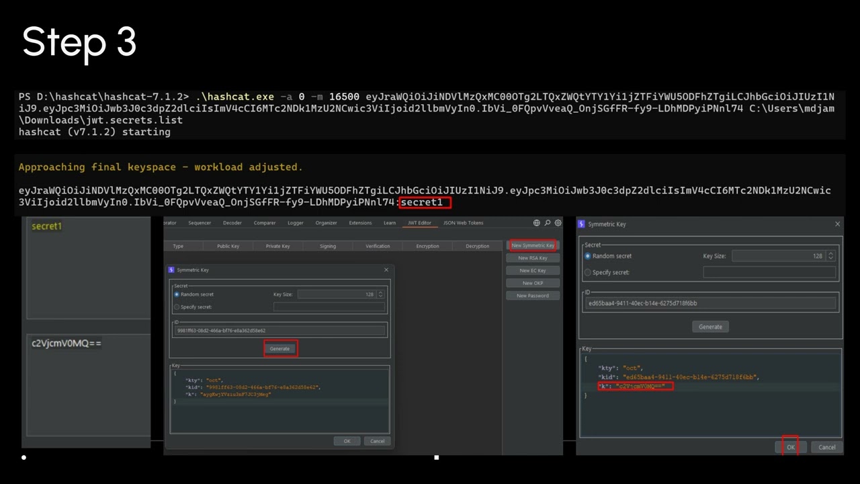The width and height of the screenshot is (860, 484).
Task: Click 'Approaching final keyspace' terminal line
Action: 161,167
